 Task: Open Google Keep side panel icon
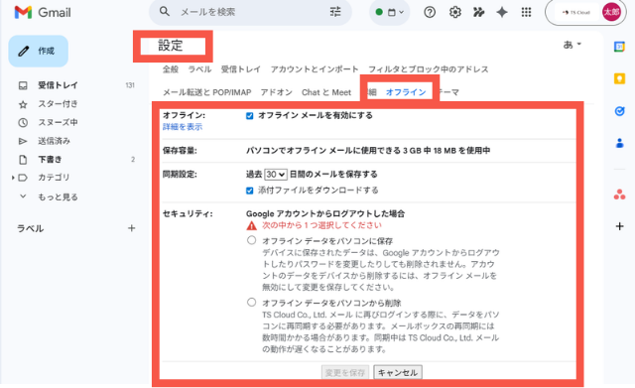point(619,78)
